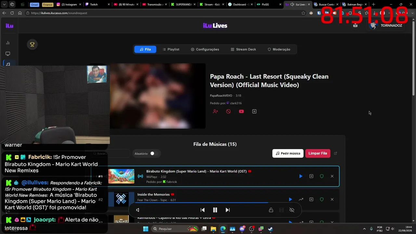Open the song queue in a pop-out window

tap(336, 153)
